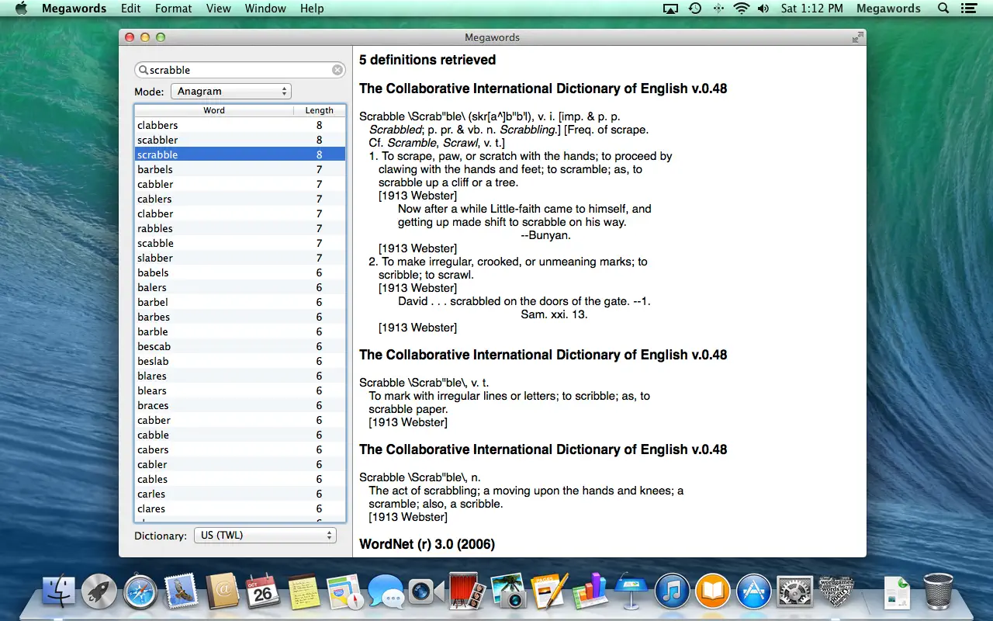Launch iTunes from the Dock
Viewport: 993px width, 621px height.
pyautogui.click(x=672, y=592)
